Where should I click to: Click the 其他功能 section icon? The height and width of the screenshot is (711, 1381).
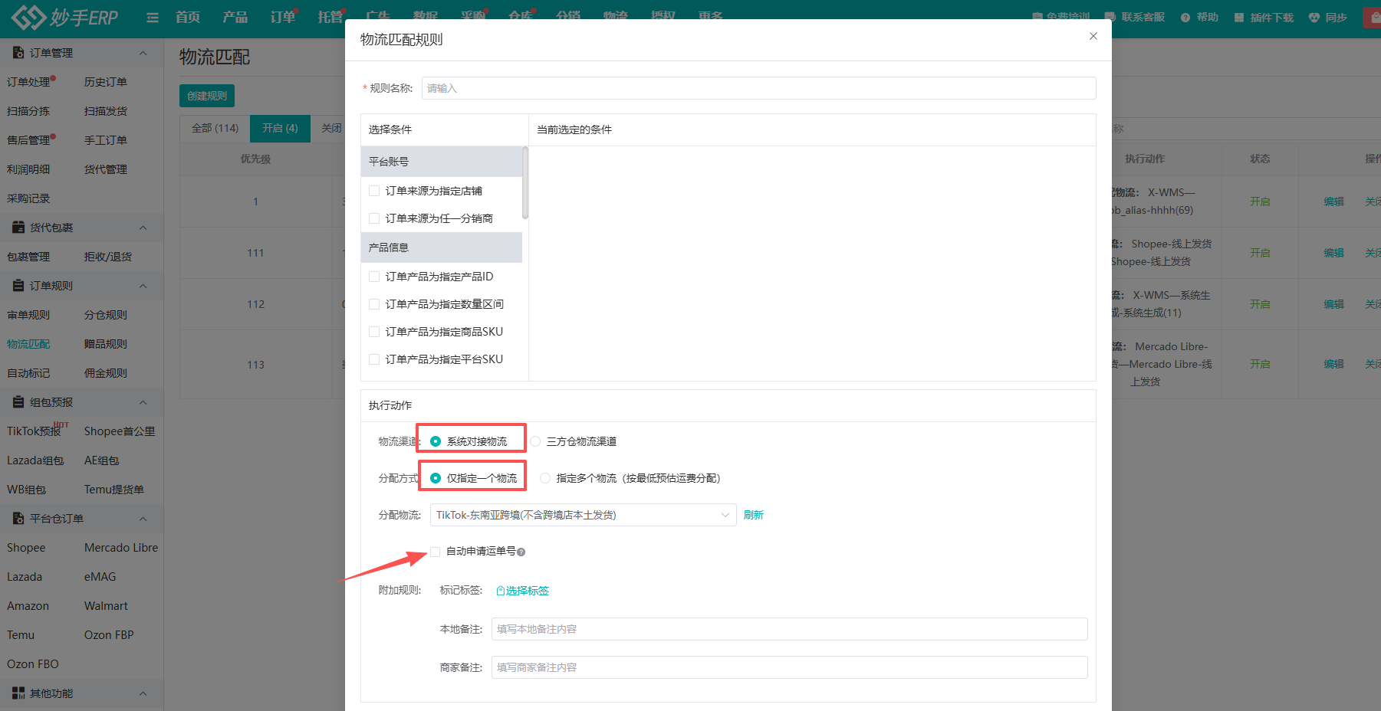click(18, 693)
